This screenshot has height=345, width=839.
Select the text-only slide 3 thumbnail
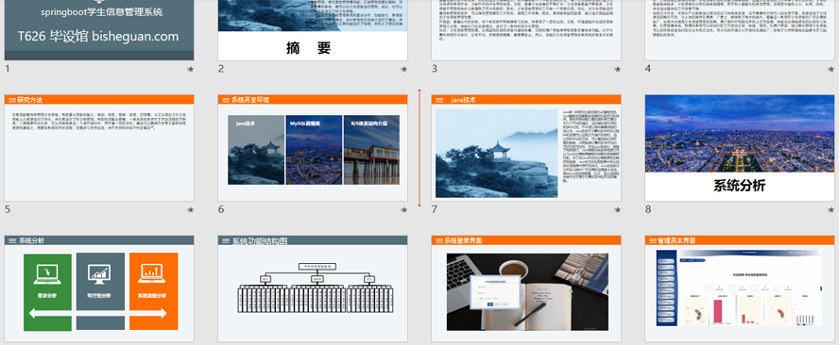(x=526, y=30)
